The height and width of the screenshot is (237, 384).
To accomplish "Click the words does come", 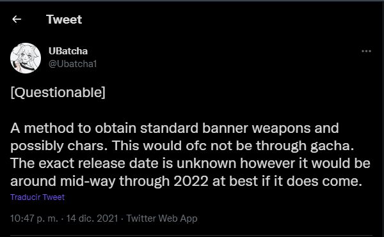I will pos(324,181).
